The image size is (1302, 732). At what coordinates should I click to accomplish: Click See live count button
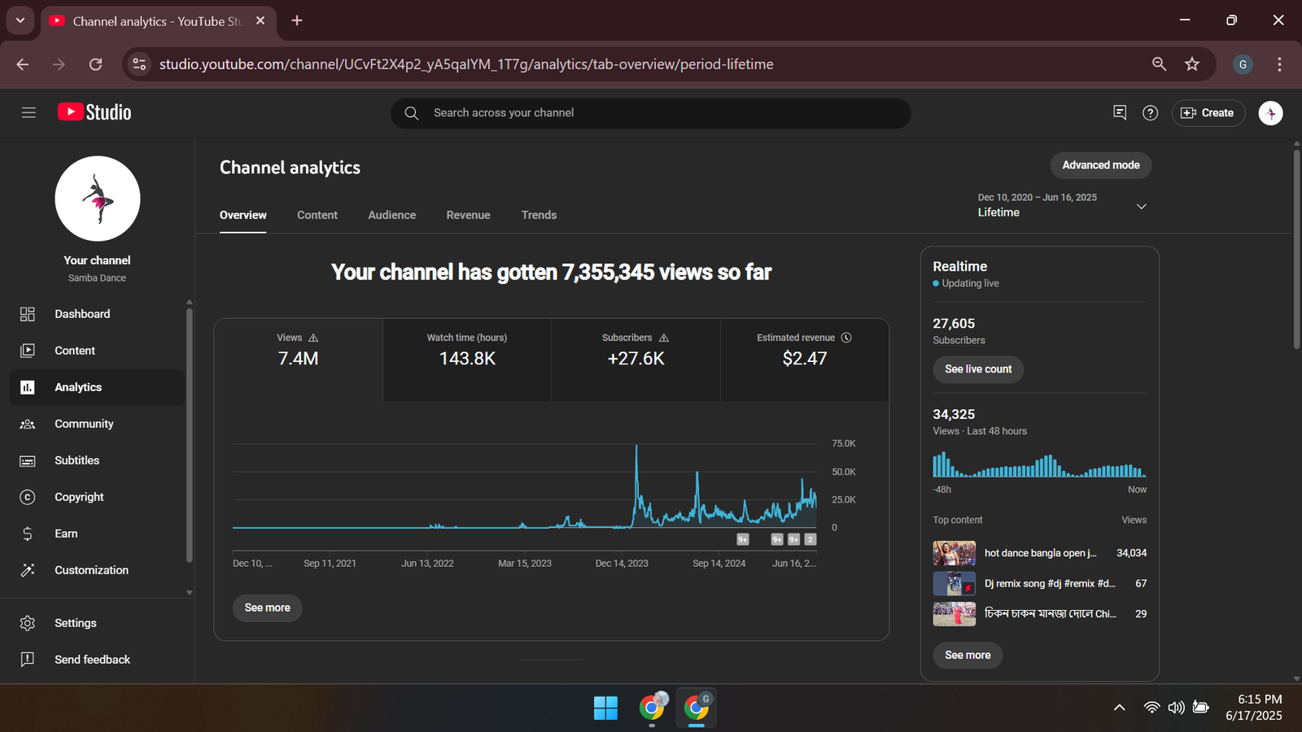(978, 369)
